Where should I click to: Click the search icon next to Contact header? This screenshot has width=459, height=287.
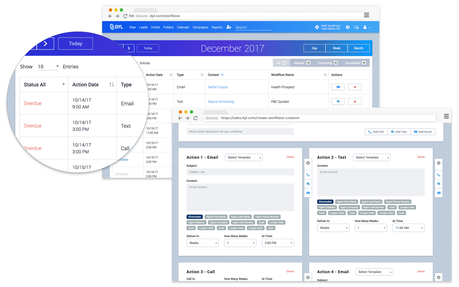pyautogui.click(x=222, y=75)
